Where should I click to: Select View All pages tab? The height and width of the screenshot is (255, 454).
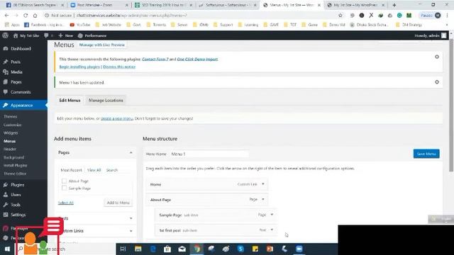coord(94,170)
